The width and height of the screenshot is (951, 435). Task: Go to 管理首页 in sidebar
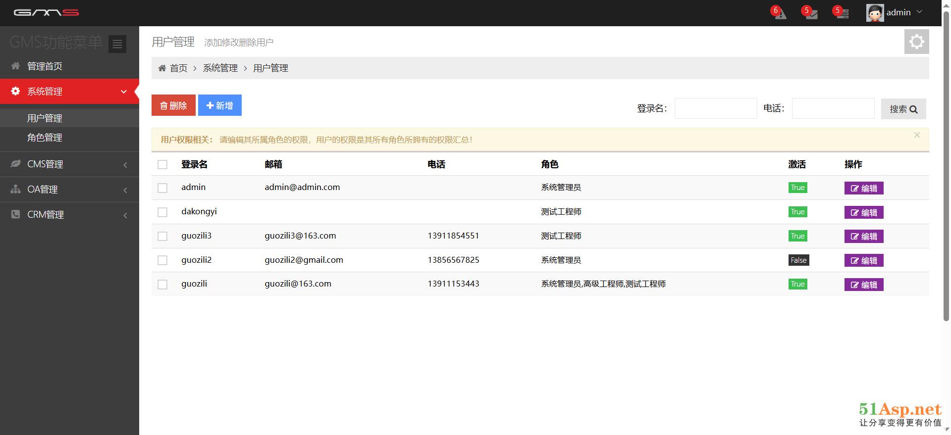point(45,66)
